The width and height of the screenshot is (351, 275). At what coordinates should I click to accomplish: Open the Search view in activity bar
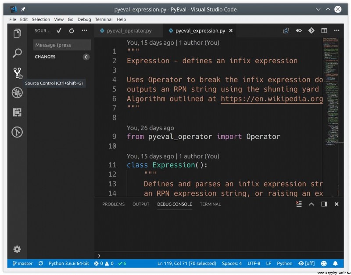[x=17, y=53]
